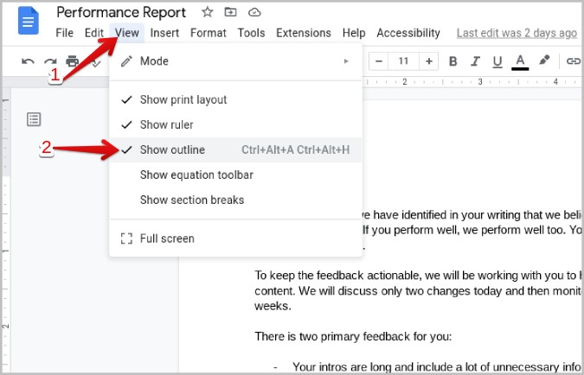584x375 pixels.
Task: Open the document outline panel icon
Action: (x=34, y=119)
